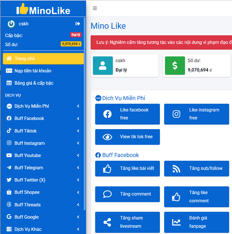Screen dimensions: 232x234
Task: Click the green dollar balance icon
Action: tap(175, 66)
